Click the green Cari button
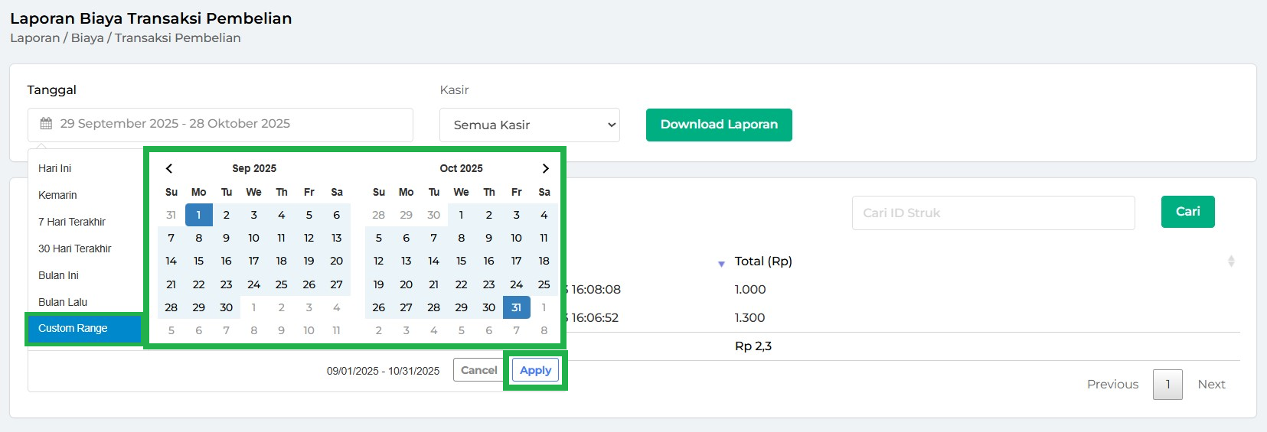Screen dimensions: 1267x432 (x=1187, y=212)
